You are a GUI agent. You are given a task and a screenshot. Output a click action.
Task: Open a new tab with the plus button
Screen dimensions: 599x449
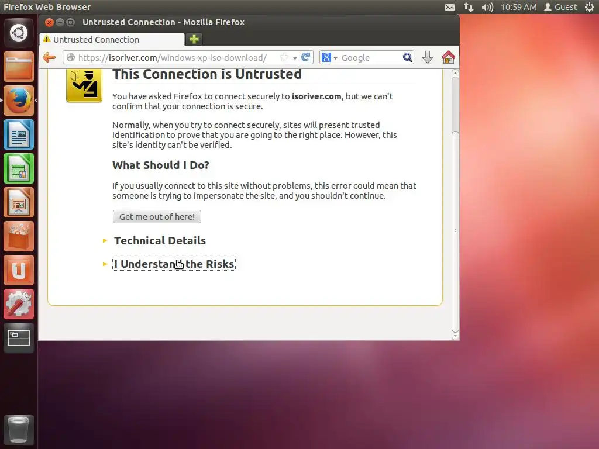[194, 39]
